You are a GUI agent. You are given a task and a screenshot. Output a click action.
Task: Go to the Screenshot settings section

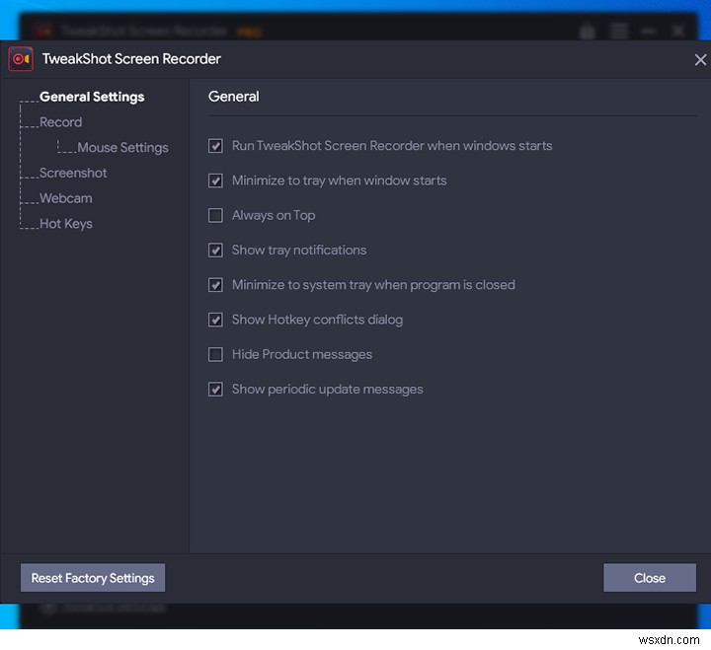pyautogui.click(x=73, y=173)
